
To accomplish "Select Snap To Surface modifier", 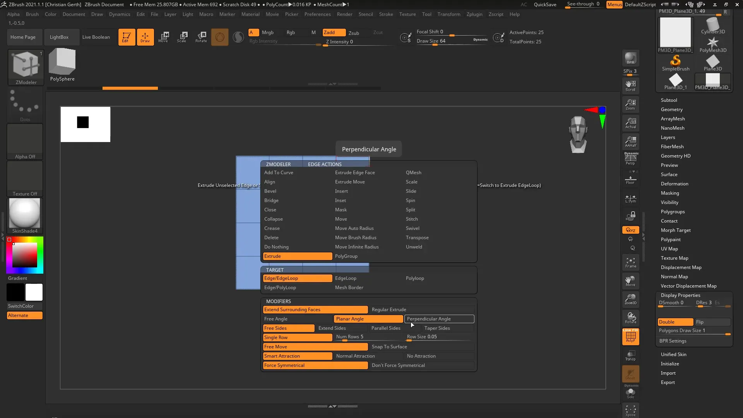I will (x=422, y=347).
